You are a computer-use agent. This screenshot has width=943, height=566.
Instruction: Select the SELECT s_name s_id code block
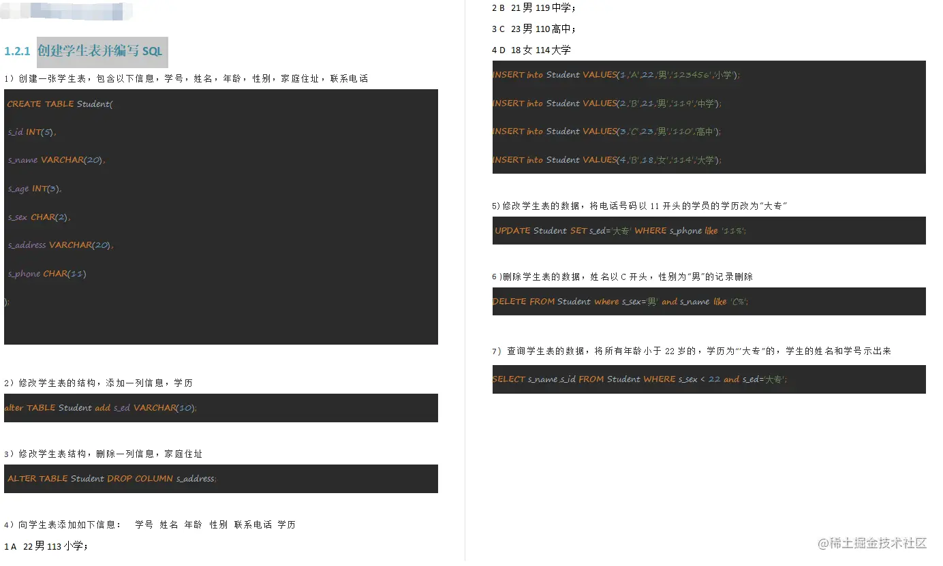coord(709,379)
